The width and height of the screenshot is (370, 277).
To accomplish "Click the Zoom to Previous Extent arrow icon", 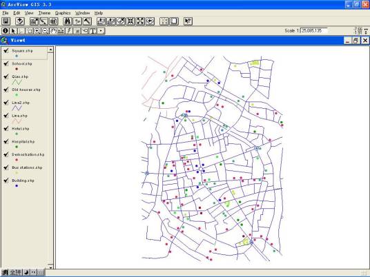I will click(x=150, y=21).
